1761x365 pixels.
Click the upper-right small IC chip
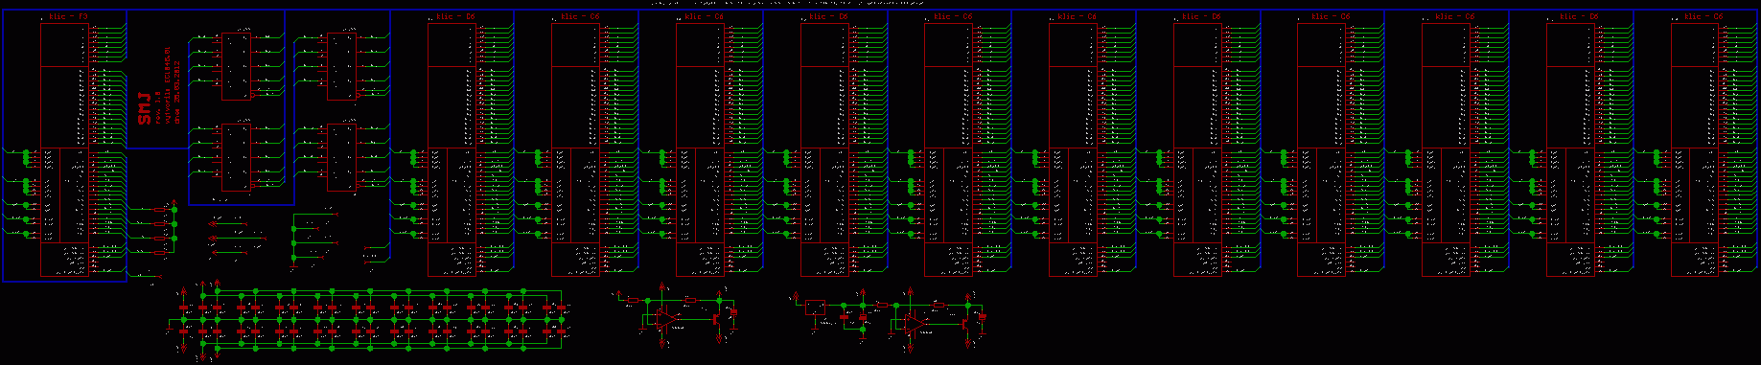click(x=342, y=67)
